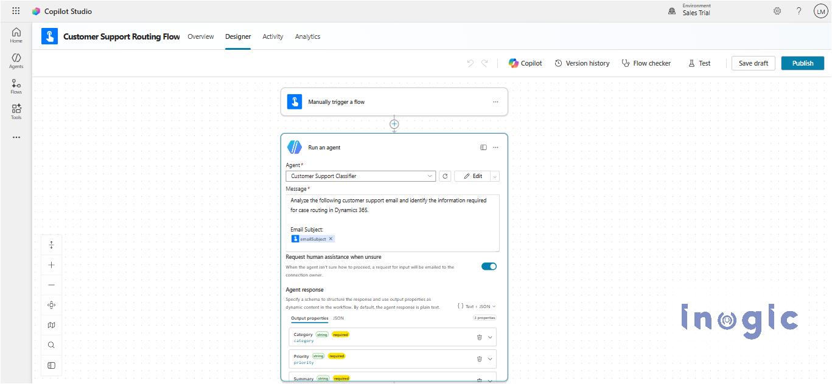Test the flow
Image resolution: width=832 pixels, height=384 pixels.
699,63
